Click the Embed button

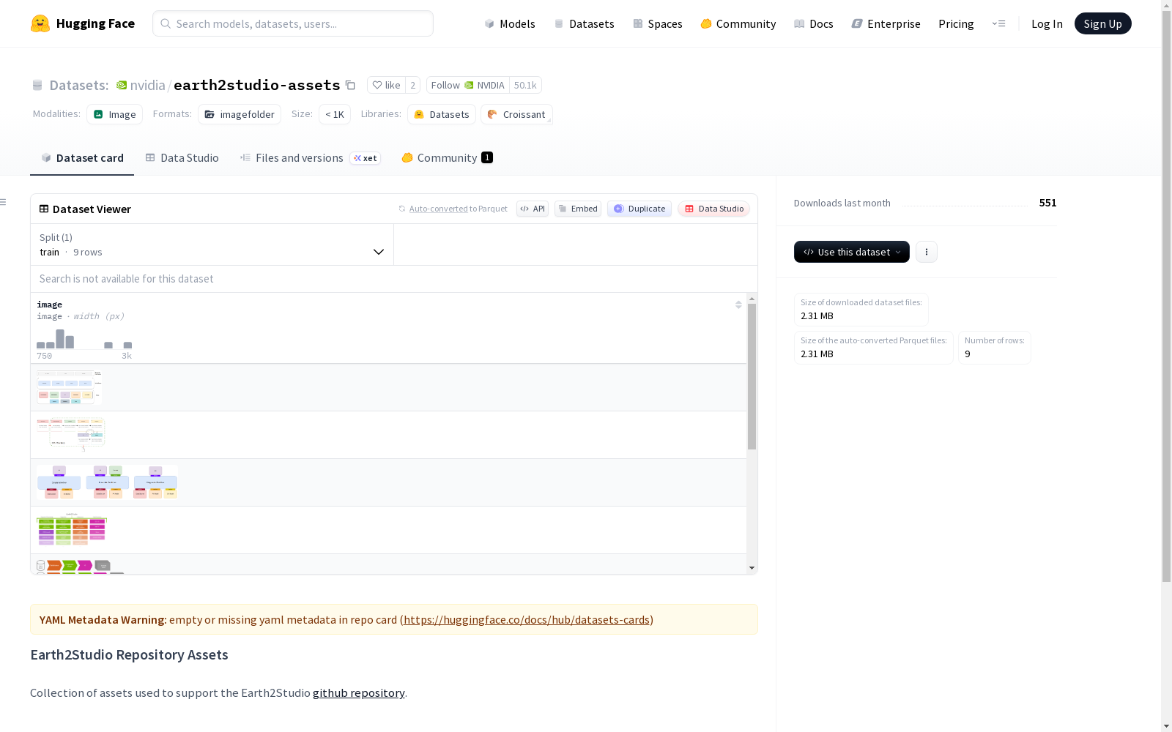coord(578,209)
